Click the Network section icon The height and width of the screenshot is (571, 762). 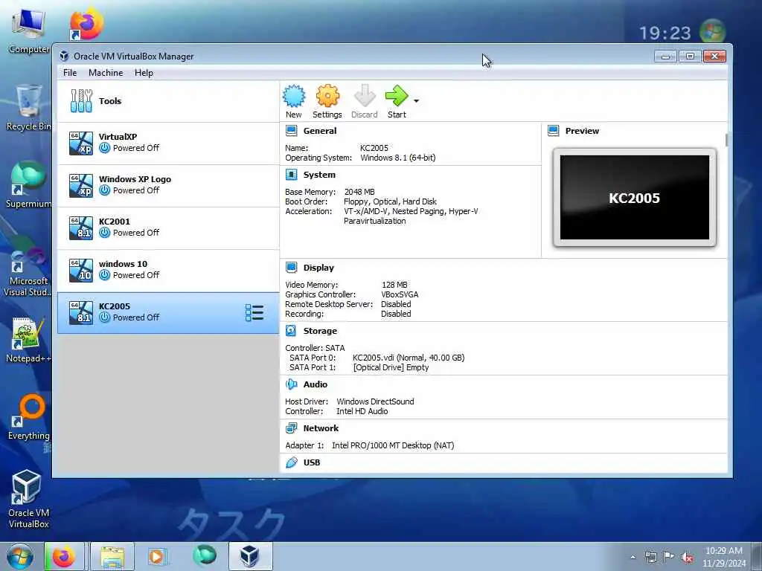pyautogui.click(x=291, y=428)
